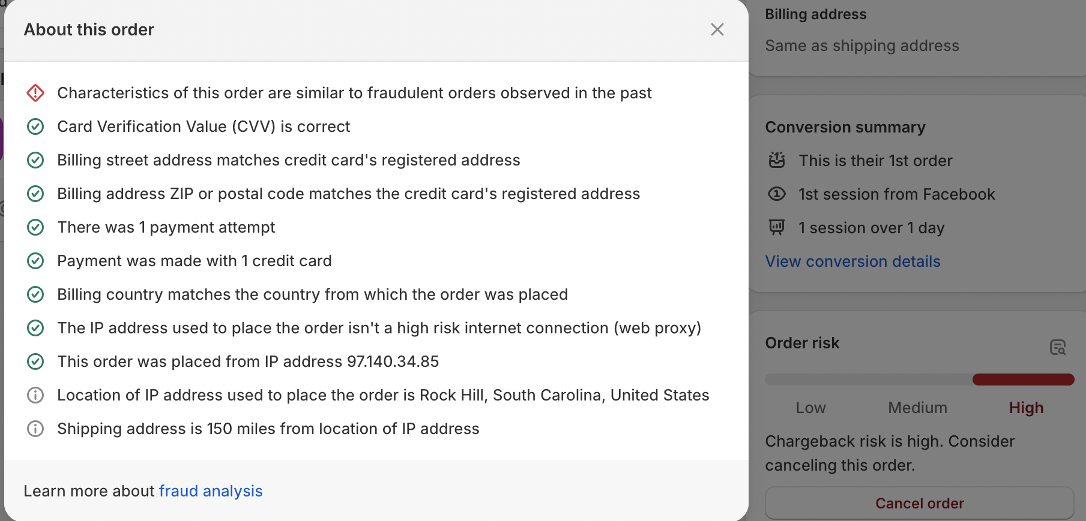Viewport: 1086px width, 521px height.
Task: Click the CVV correct checkmark icon
Action: [x=35, y=127]
